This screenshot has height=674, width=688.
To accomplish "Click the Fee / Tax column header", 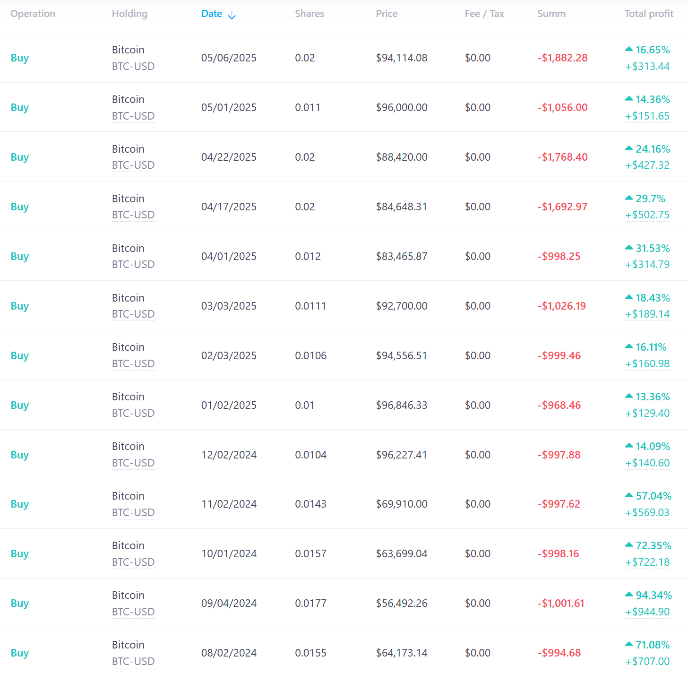I will [484, 14].
